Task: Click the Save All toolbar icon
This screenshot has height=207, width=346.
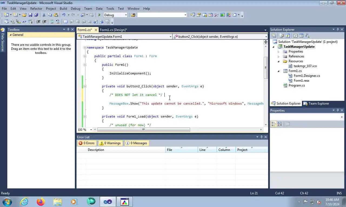Action: click(x=36, y=15)
